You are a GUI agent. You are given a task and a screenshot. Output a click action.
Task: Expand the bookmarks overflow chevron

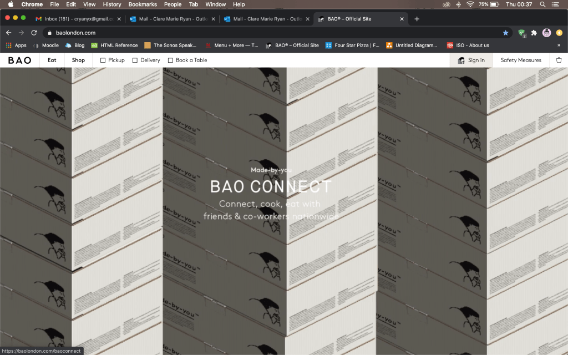point(560,45)
